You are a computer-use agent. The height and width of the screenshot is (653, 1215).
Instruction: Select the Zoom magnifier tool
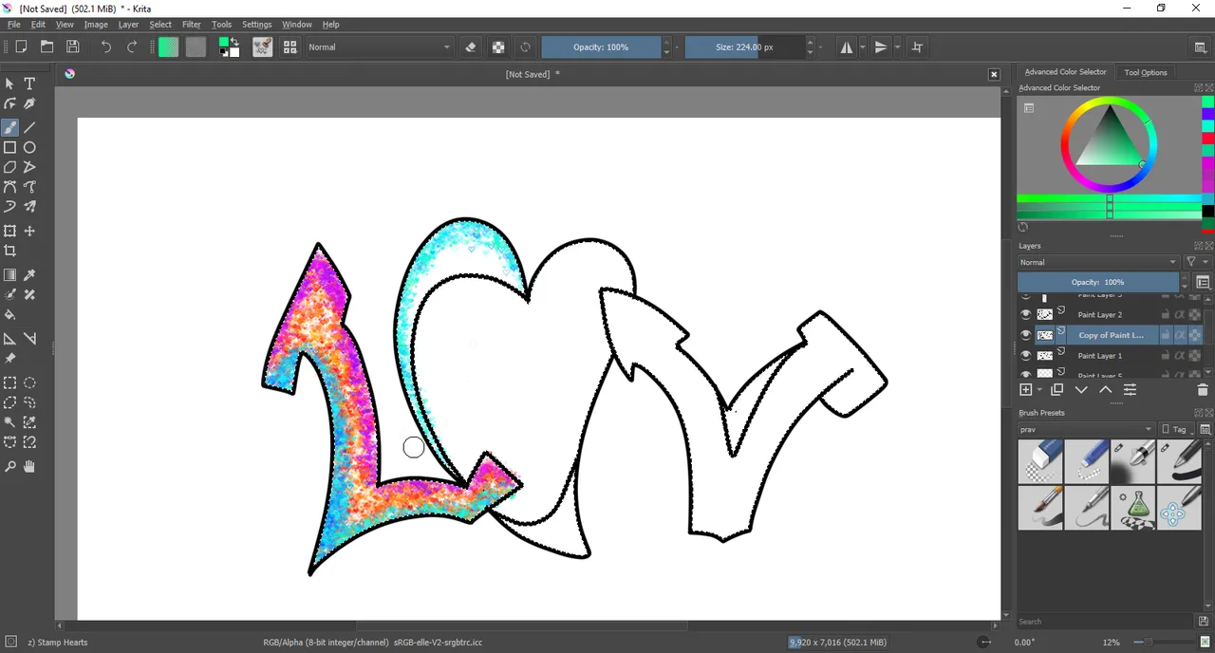(9, 466)
